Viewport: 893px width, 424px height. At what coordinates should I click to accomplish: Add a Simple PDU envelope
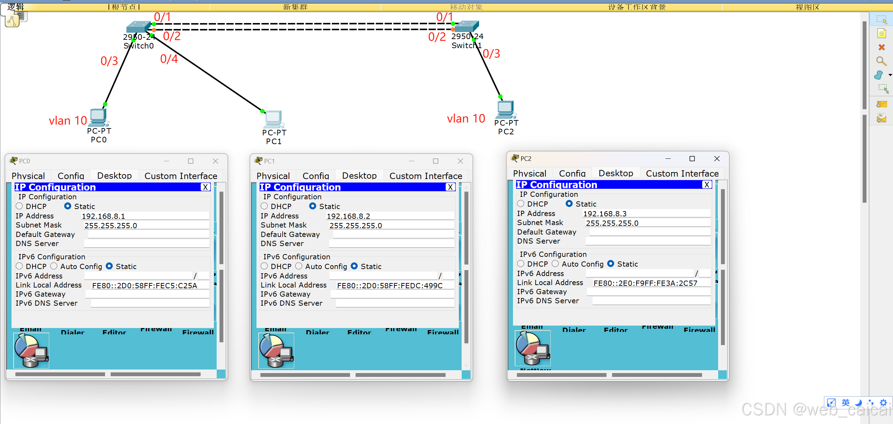coord(881,104)
